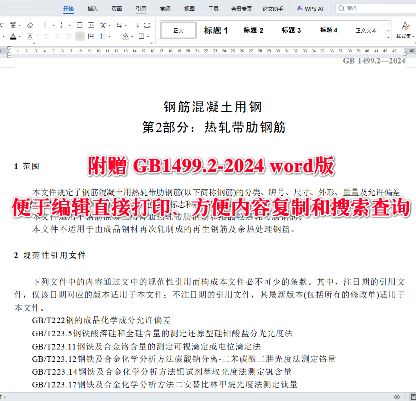Viewport: 416px width, 401px height.
Task: Insert a bulleted list
Action: pos(47,25)
